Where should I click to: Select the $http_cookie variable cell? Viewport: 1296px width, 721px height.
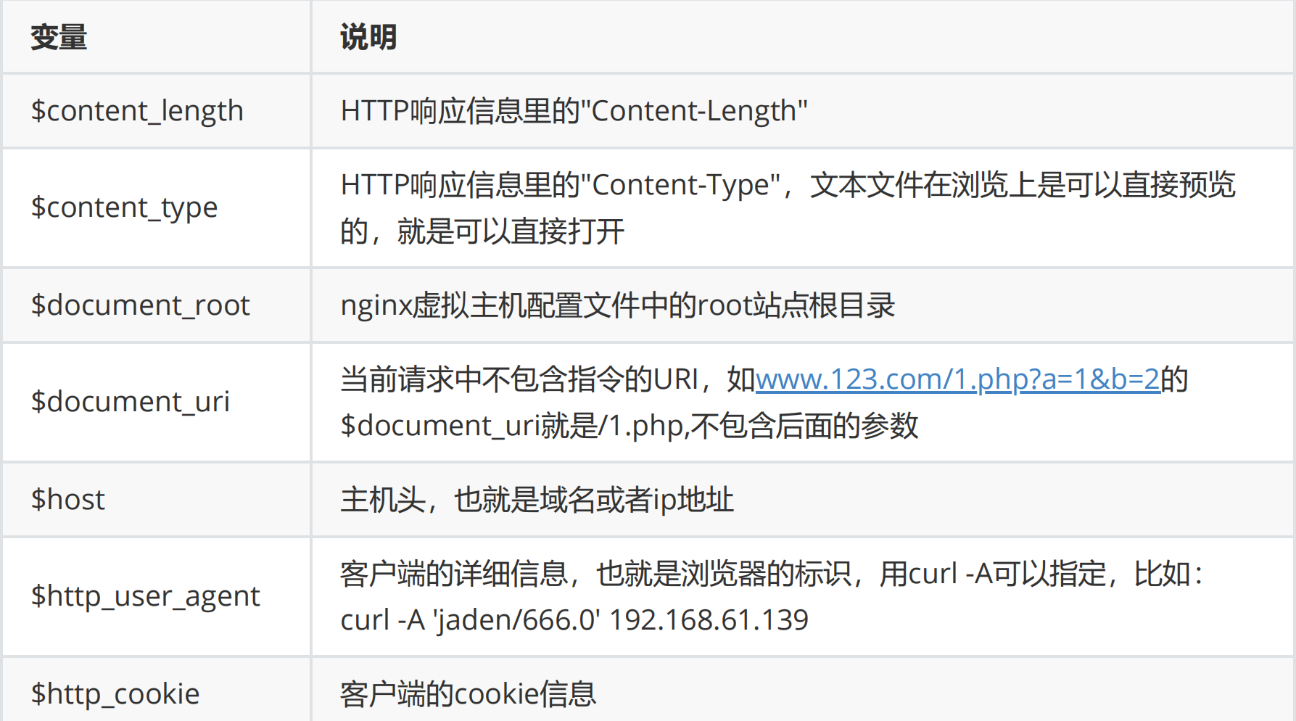pyautogui.click(x=115, y=694)
